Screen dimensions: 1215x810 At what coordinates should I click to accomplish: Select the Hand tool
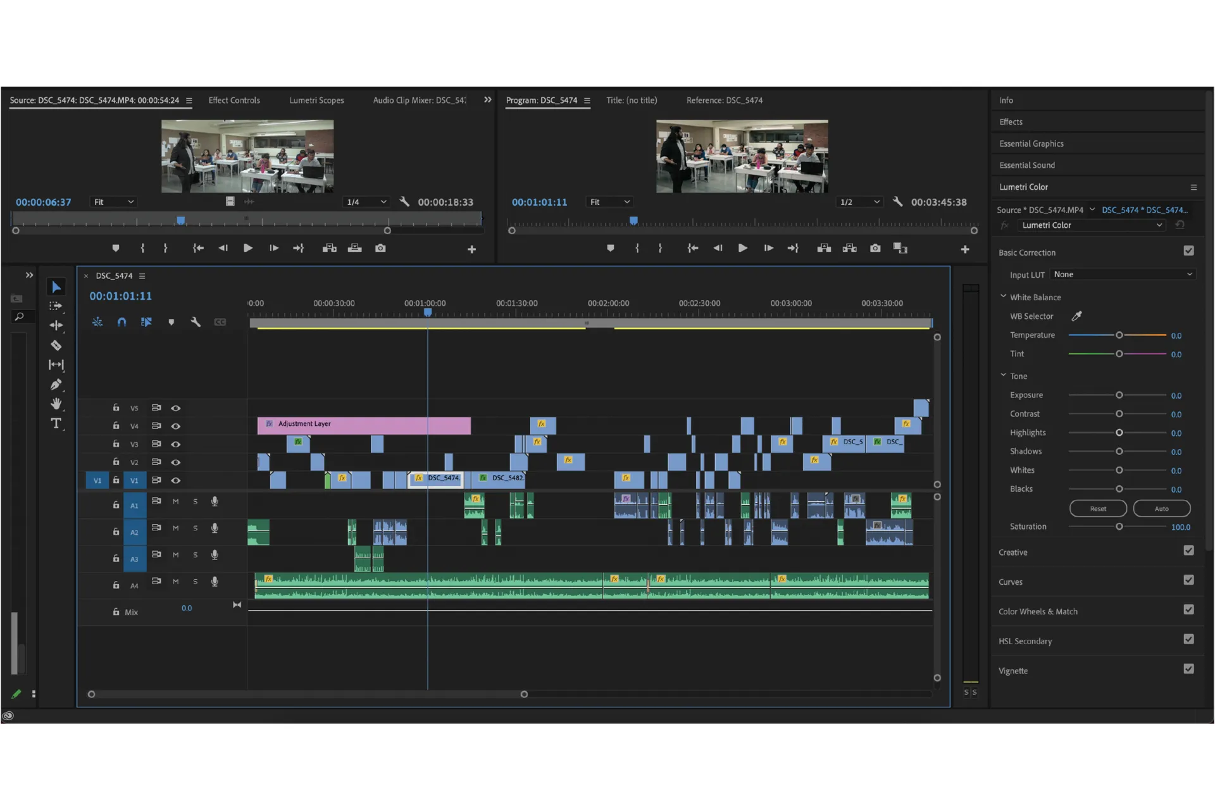click(x=56, y=404)
